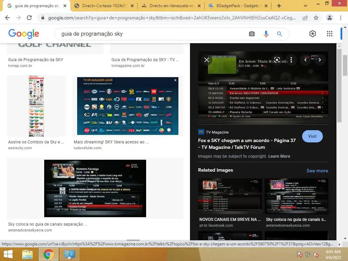
Task: Open preview image more options menu
Action: pyautogui.click(x=291, y=60)
